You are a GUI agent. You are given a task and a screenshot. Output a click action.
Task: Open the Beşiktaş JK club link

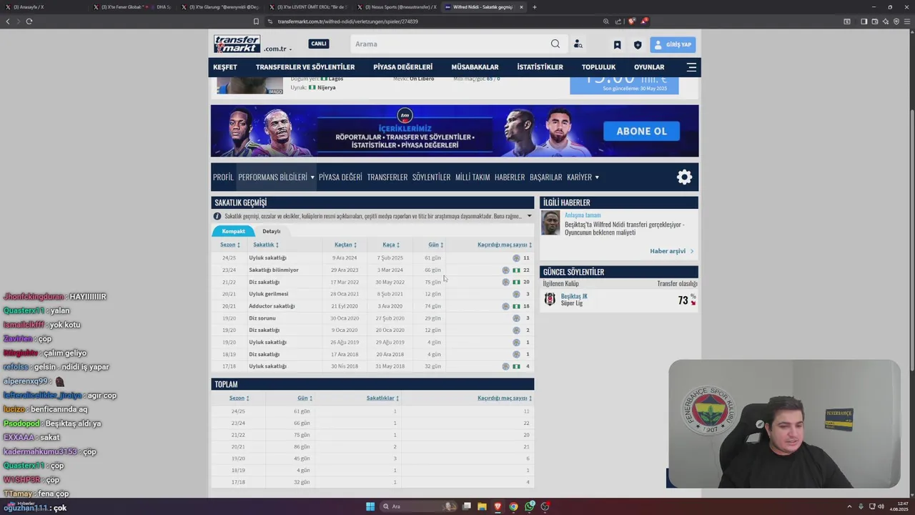point(574,296)
